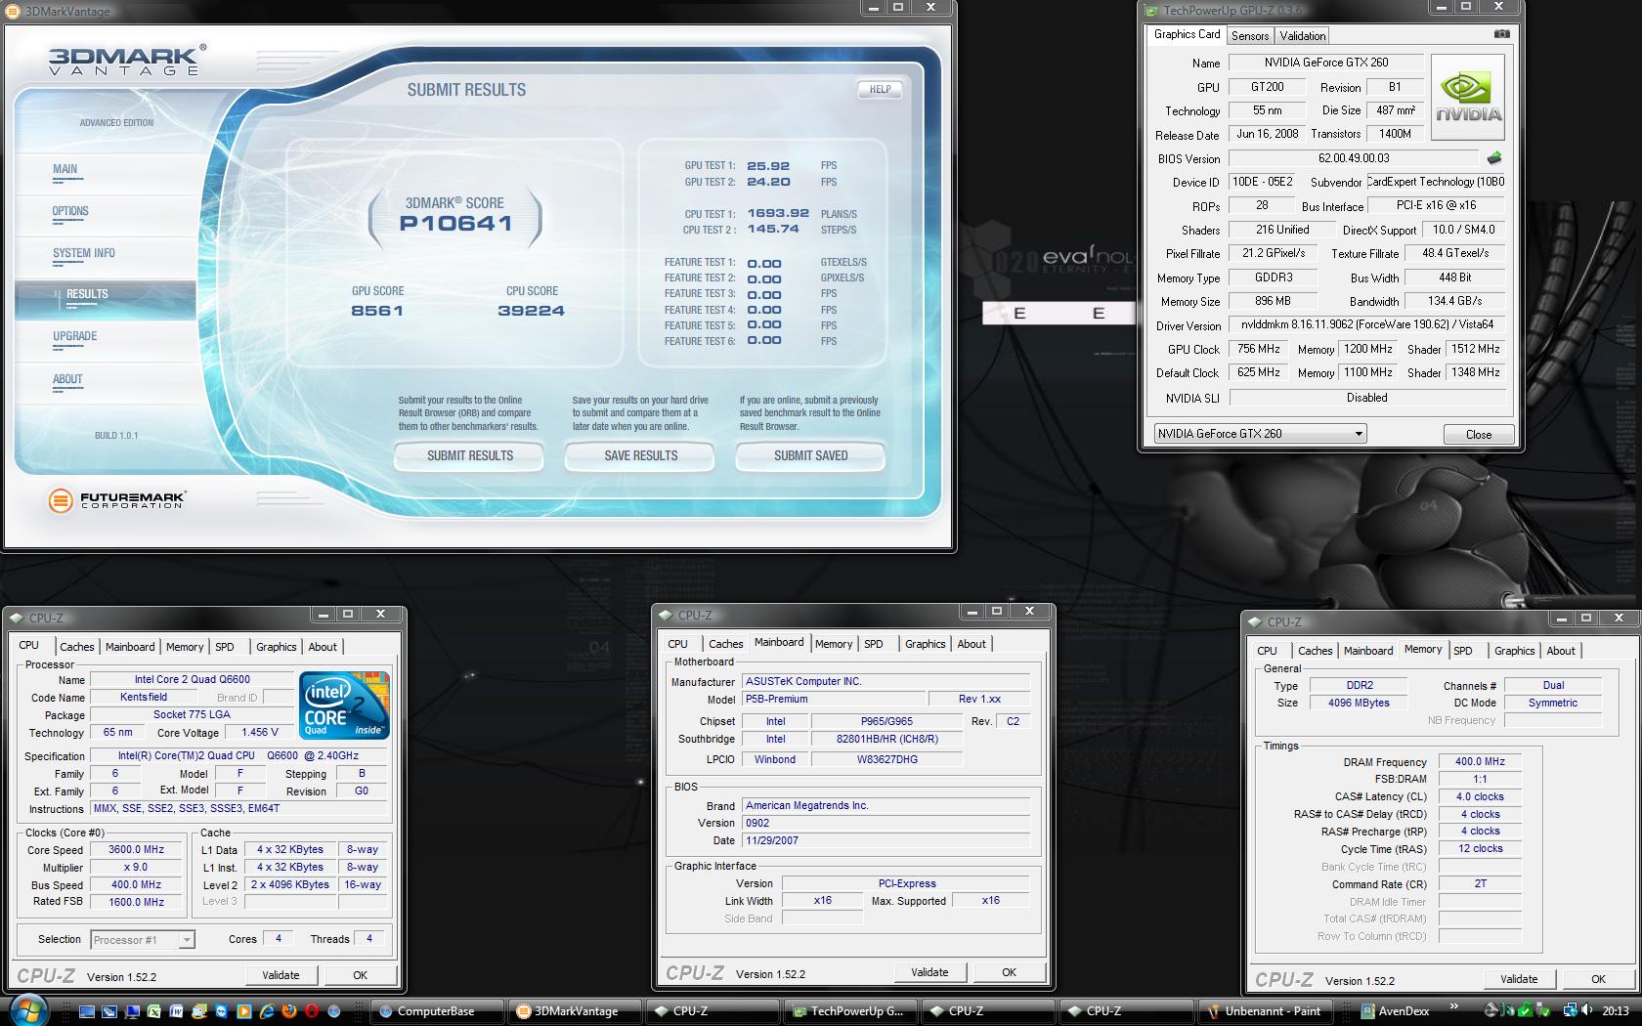Open Internet Explorer from Quick Launch
The height and width of the screenshot is (1026, 1642).
267,1011
